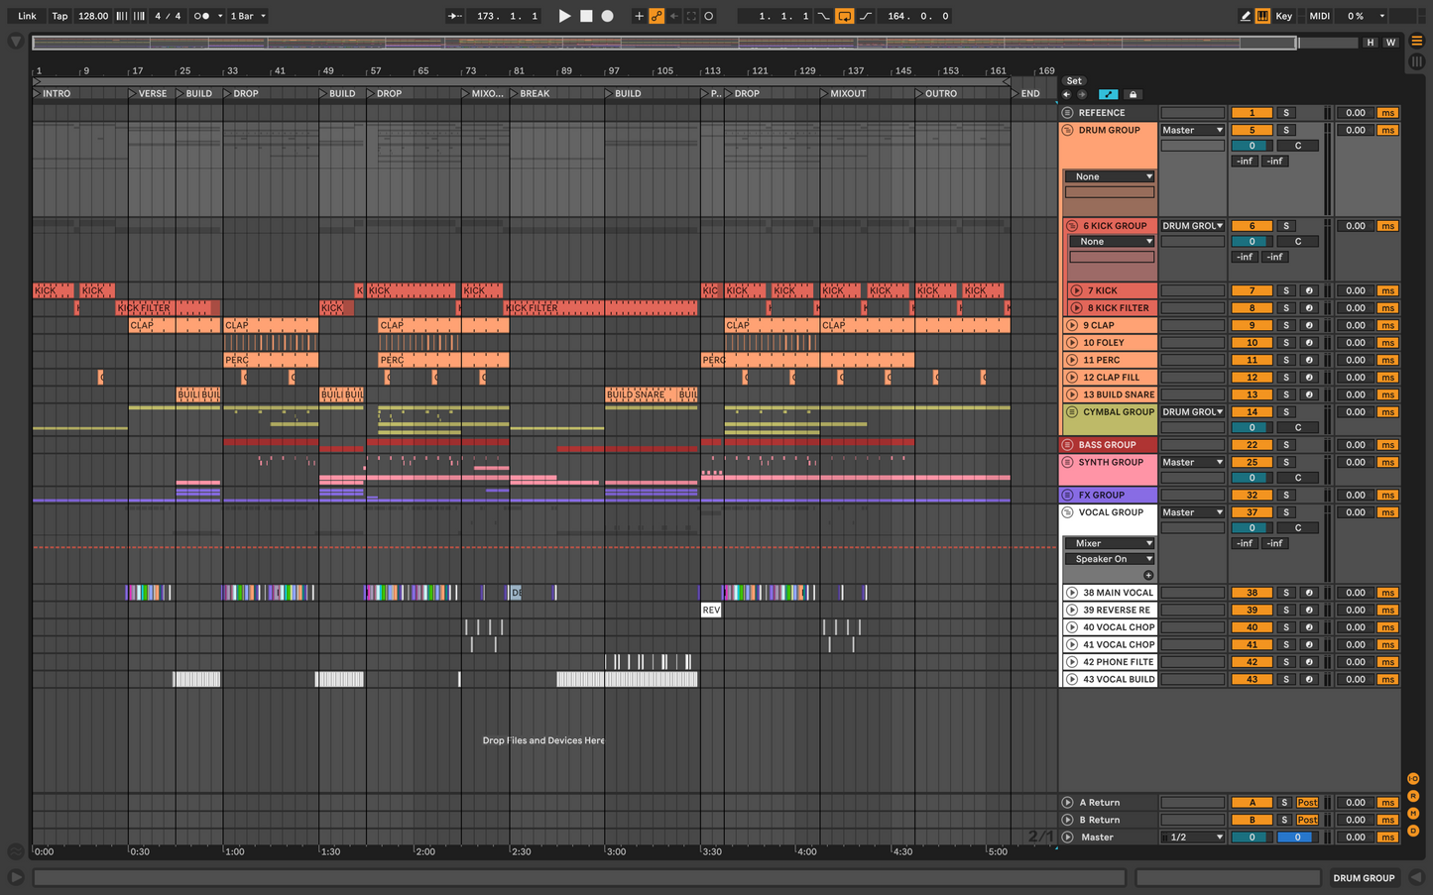This screenshot has width=1433, height=895.
Task: Fold the SYNTH GROUP track
Action: click(x=1067, y=462)
